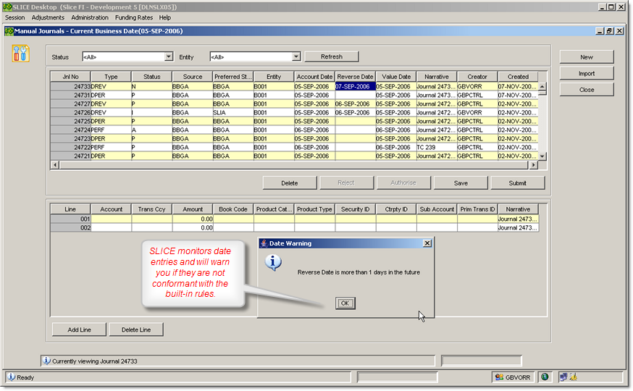Open the Administration menu
The height and width of the screenshot is (391, 633).
pos(90,17)
